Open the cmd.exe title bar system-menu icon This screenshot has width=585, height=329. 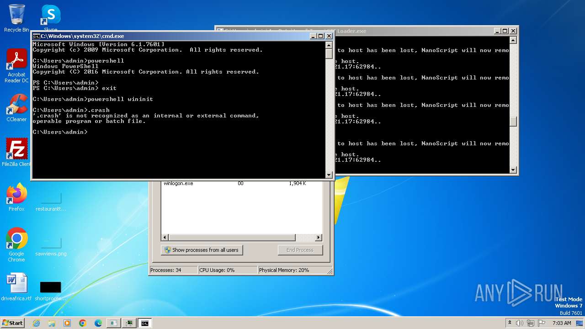[x=36, y=36]
